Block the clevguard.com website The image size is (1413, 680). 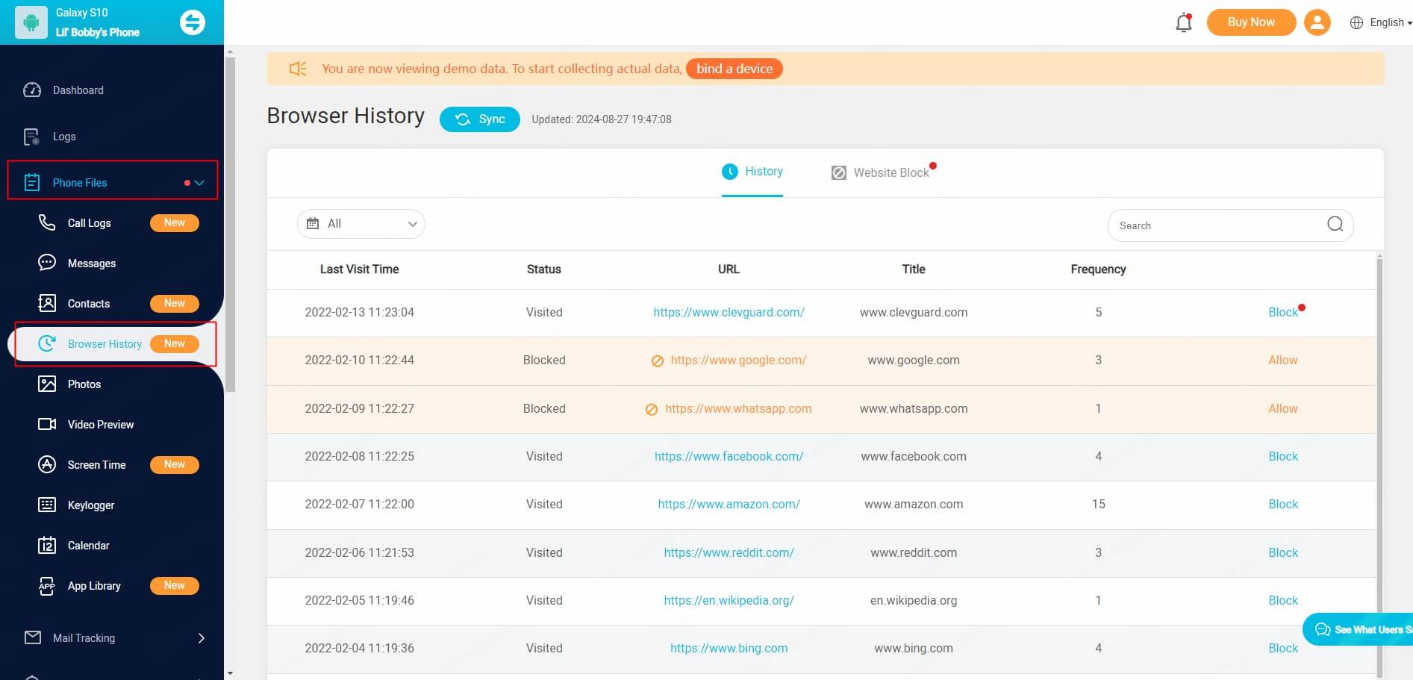click(x=1282, y=313)
